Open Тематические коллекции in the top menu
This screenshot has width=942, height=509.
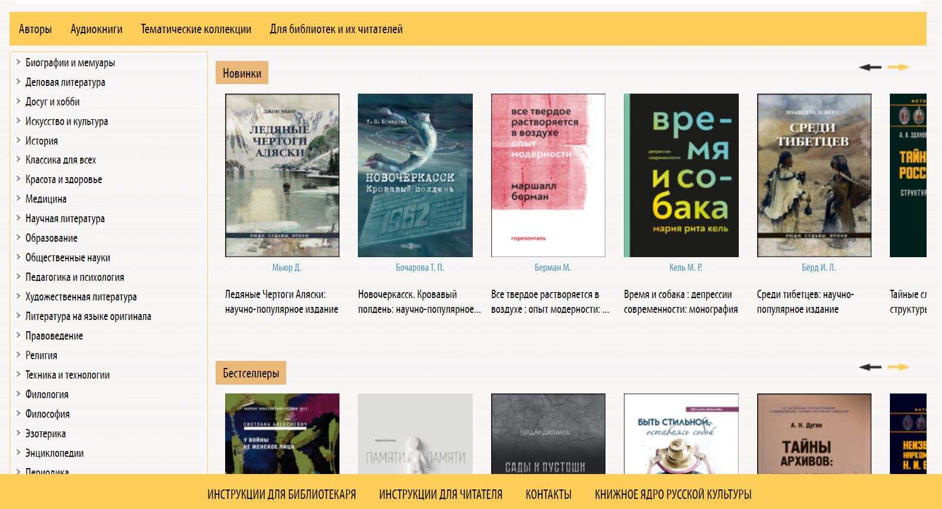pos(196,29)
